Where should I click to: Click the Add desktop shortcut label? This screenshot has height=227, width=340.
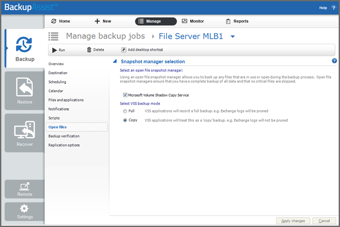tap(145, 50)
